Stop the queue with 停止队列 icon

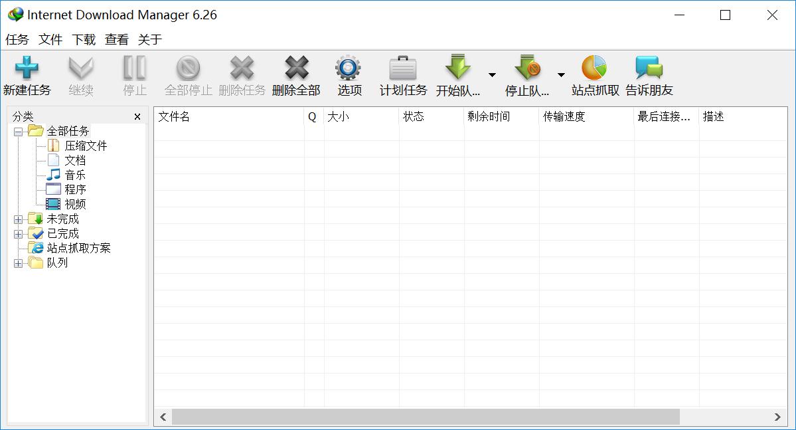coord(527,68)
